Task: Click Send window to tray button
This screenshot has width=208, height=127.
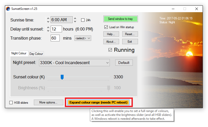Action: (120, 19)
